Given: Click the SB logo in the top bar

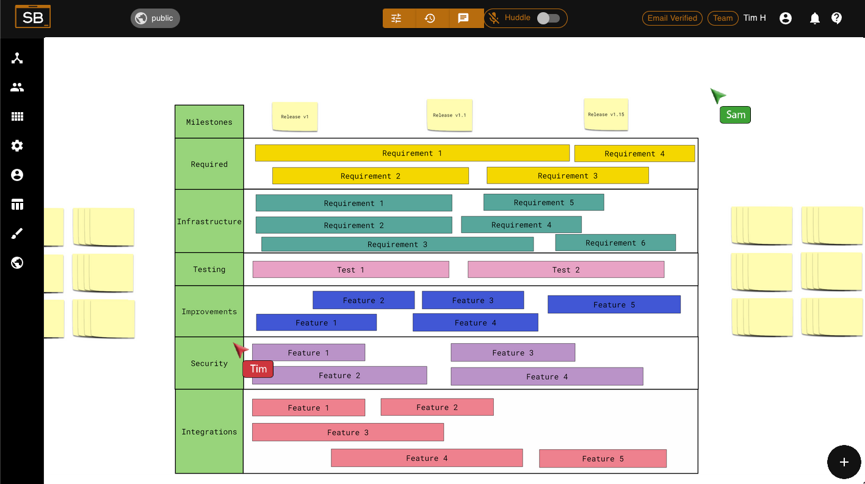Looking at the screenshot, I should coord(33,17).
